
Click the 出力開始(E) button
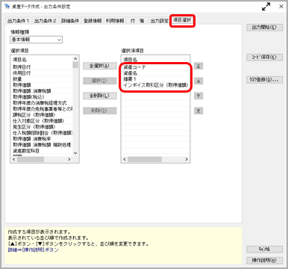click(264, 28)
